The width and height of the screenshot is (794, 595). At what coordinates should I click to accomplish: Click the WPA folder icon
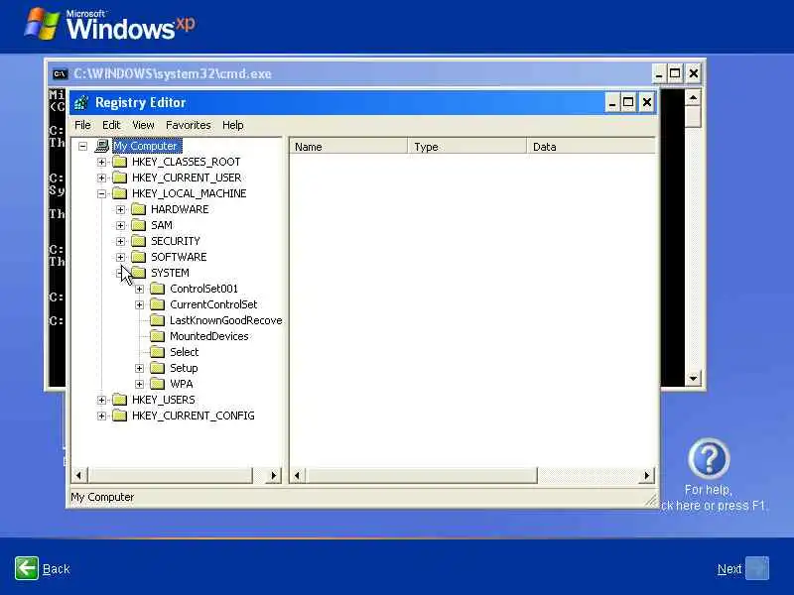[158, 384]
